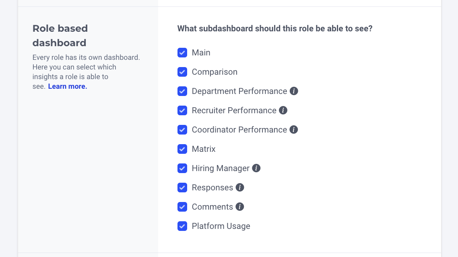
Task: Uncheck the Recruiter Performance checkbox
Action: click(182, 110)
